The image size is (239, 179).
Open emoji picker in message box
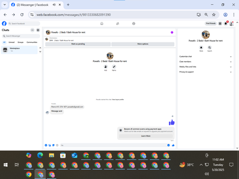pyautogui.click(x=168, y=145)
